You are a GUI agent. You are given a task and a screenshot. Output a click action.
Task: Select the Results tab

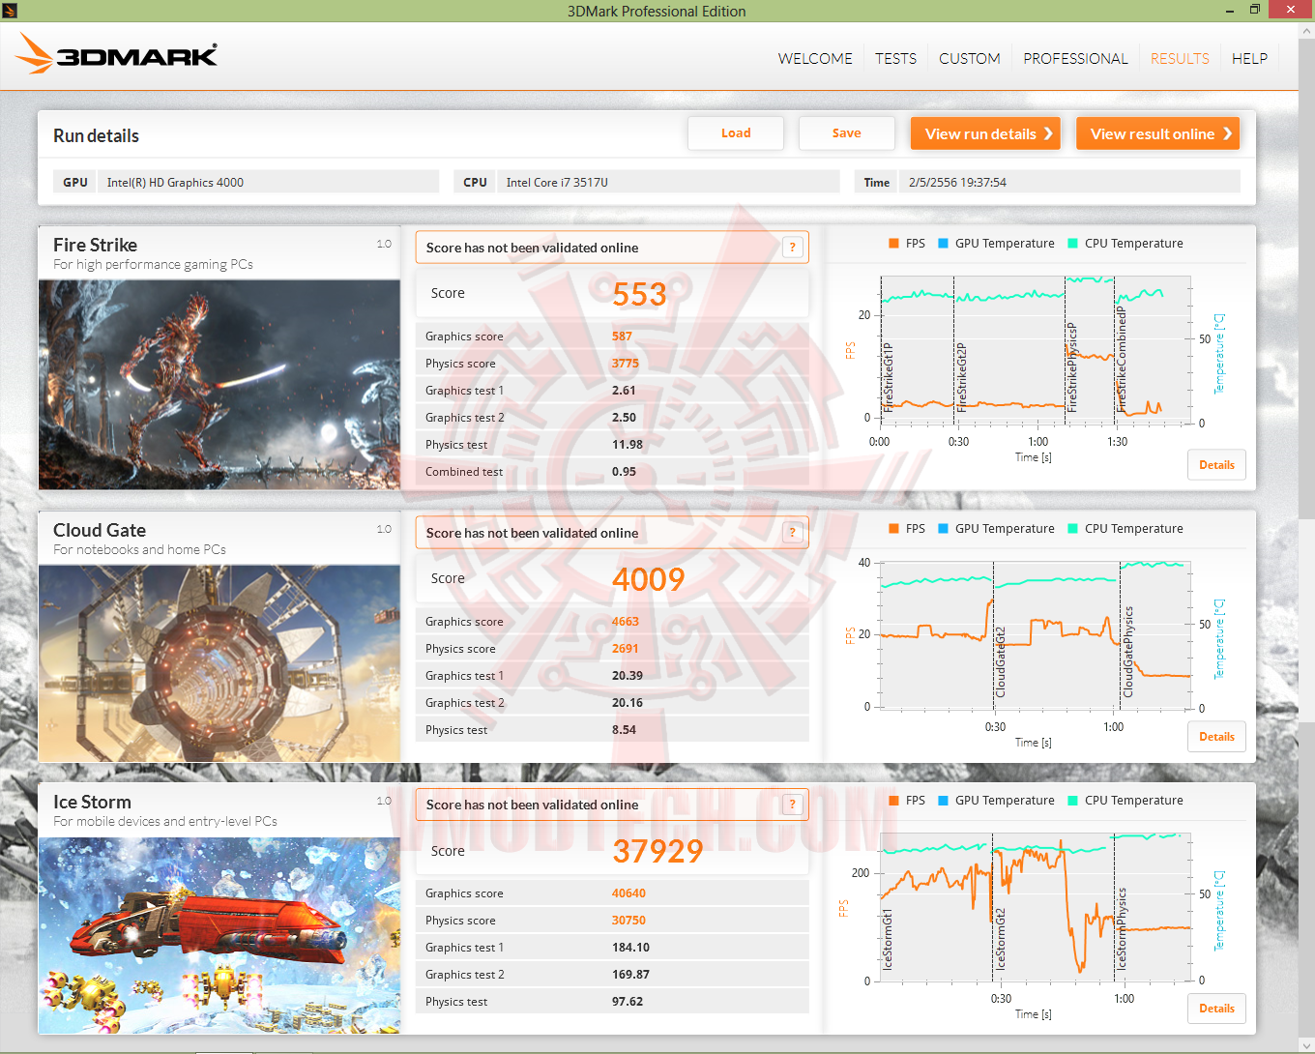click(1180, 59)
